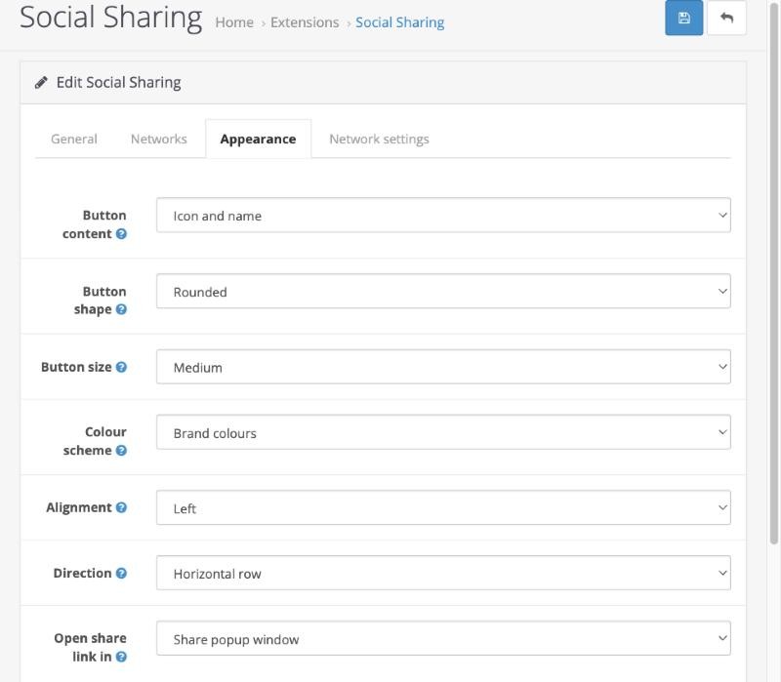Viewport: 781px width, 682px height.
Task: Click the vertical page scrollbar
Action: coord(773,274)
